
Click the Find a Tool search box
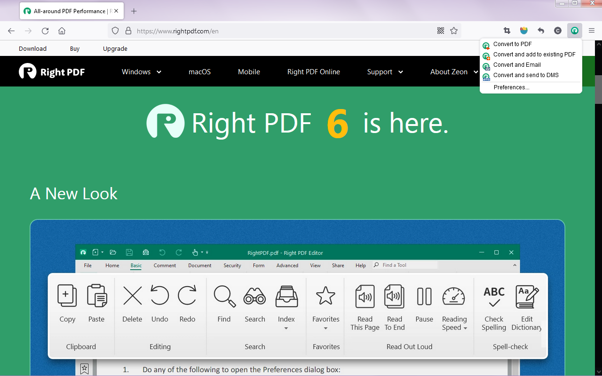tap(405, 265)
